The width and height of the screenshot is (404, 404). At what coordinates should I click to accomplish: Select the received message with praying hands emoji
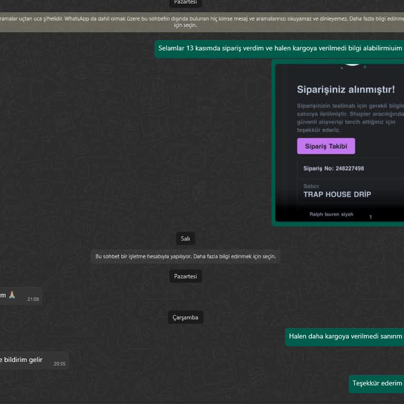tap(21, 296)
